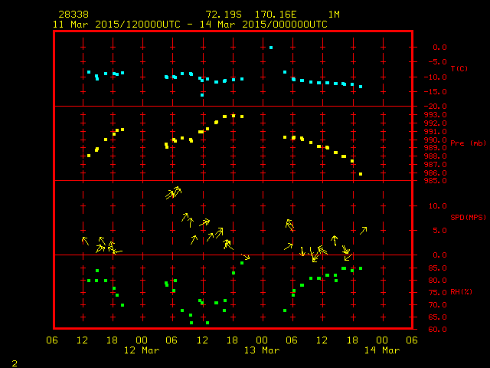Click the 993.0 pressure tick value

(x=435, y=115)
